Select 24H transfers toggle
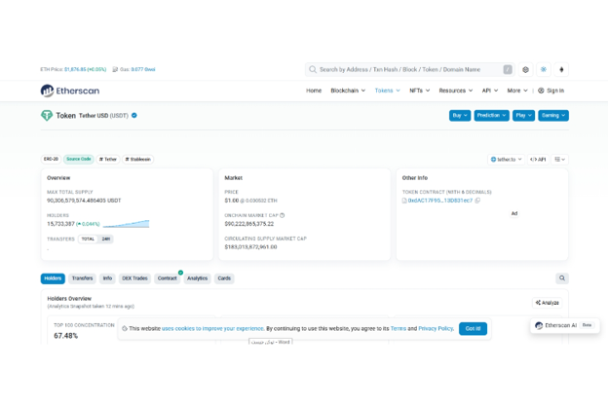 tap(106, 239)
